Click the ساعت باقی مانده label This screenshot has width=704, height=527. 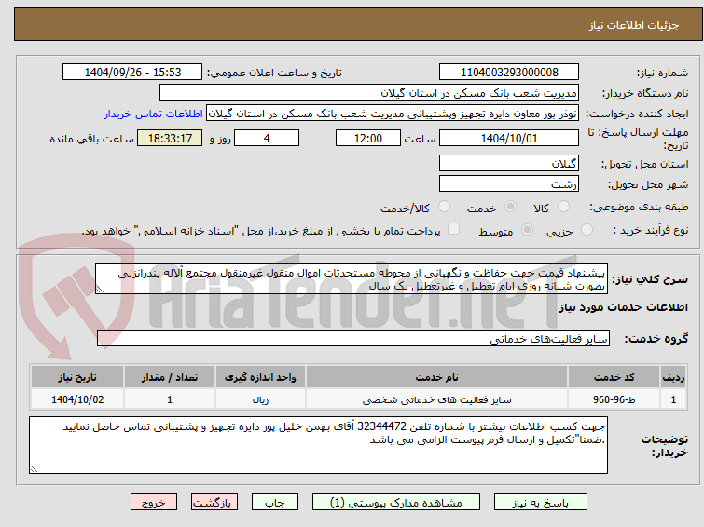(91, 139)
